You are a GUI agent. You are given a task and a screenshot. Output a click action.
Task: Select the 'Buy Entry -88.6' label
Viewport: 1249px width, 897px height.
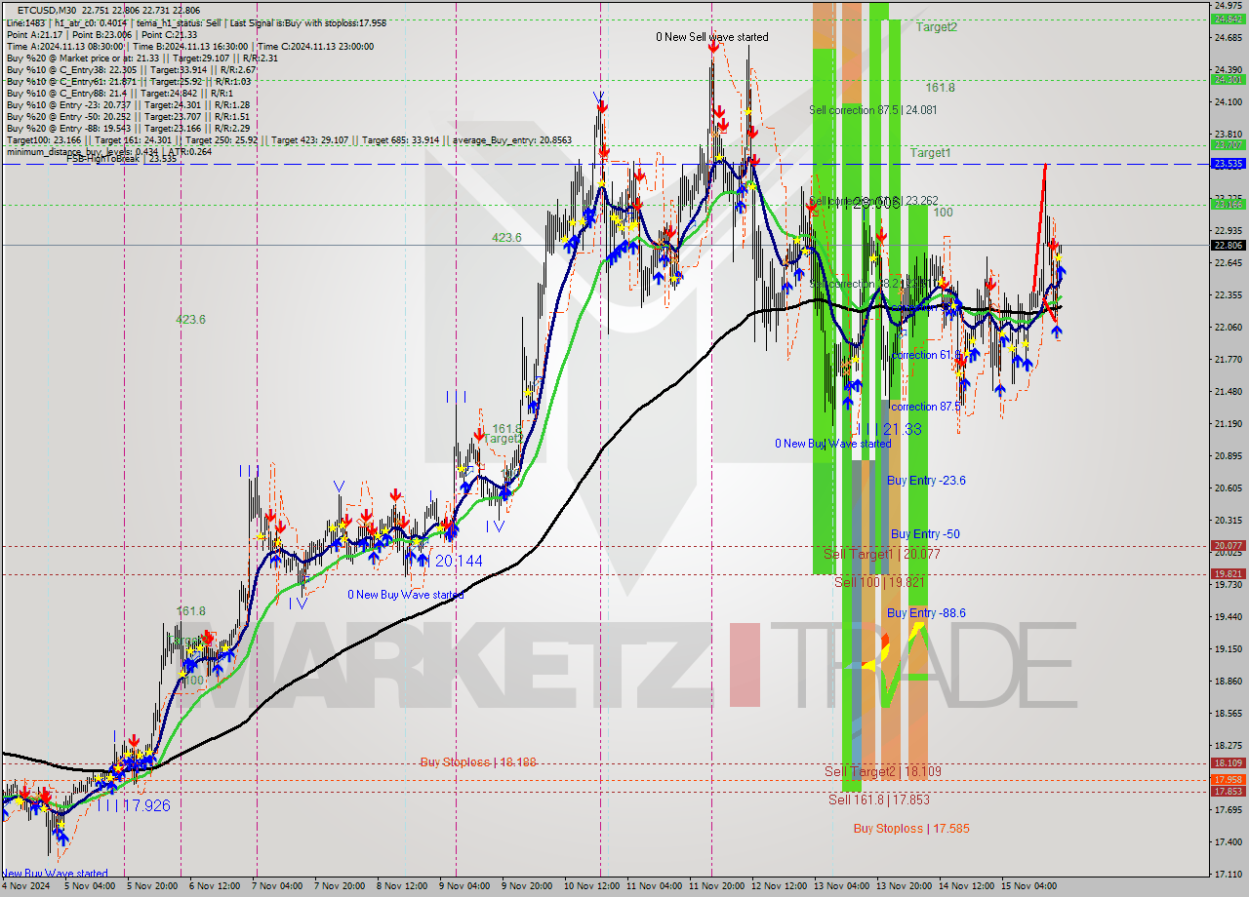pos(926,613)
